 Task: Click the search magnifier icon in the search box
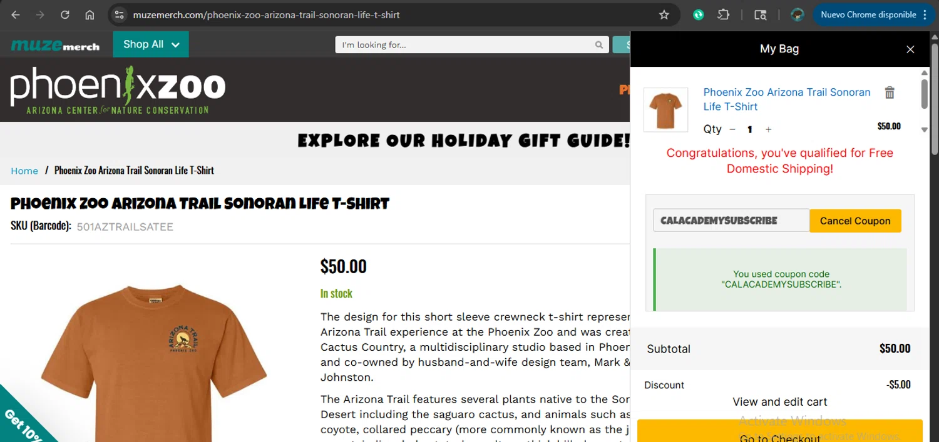599,45
